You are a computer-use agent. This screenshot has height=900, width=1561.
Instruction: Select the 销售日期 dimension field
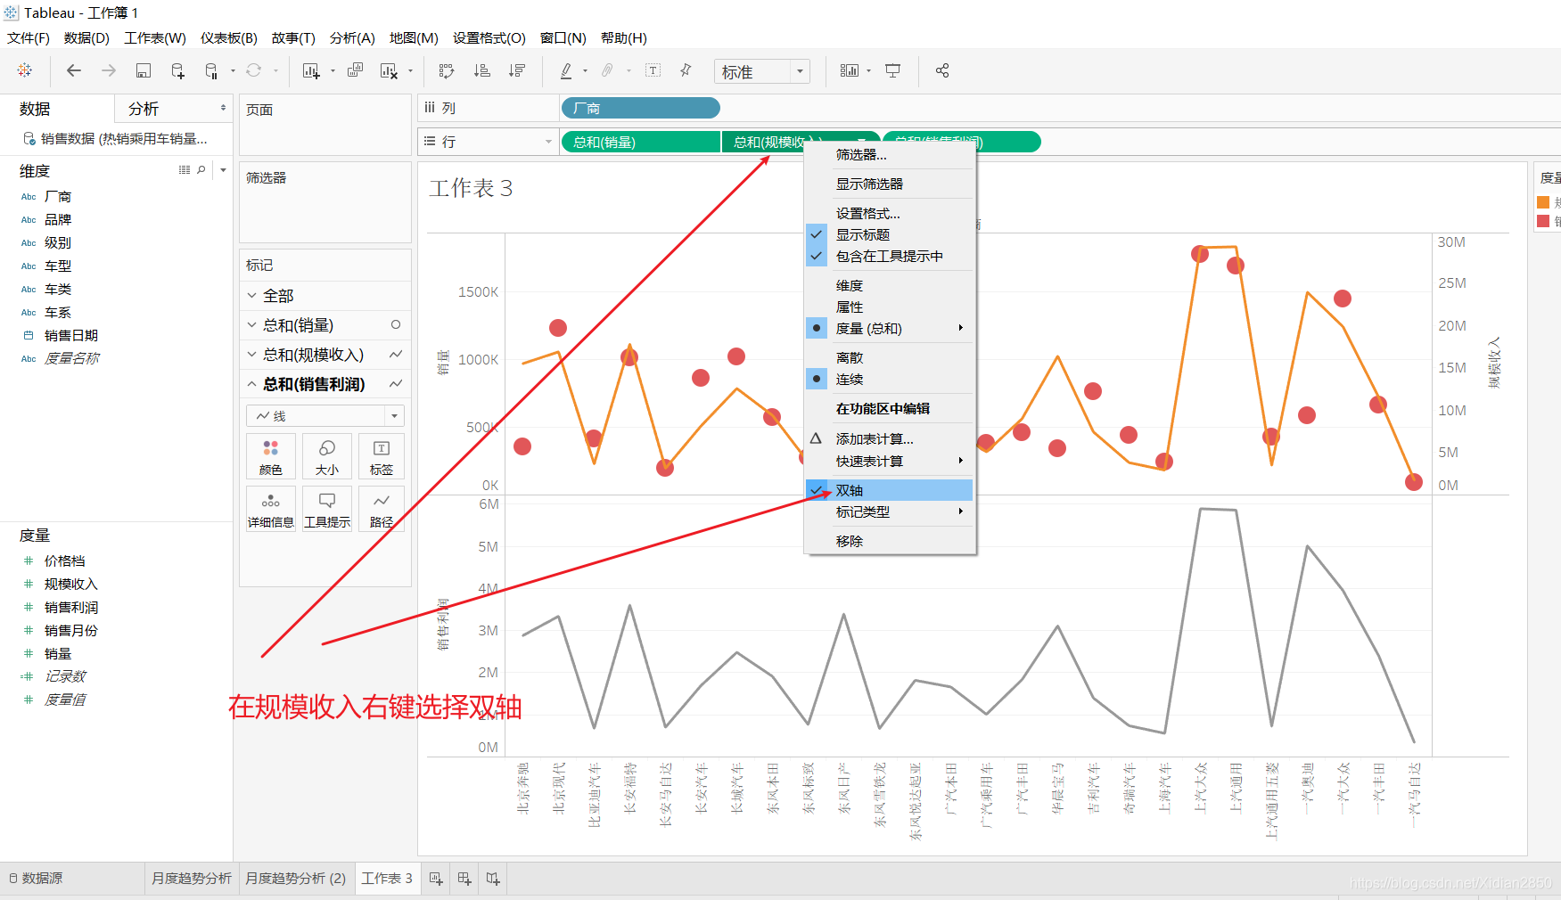(71, 335)
